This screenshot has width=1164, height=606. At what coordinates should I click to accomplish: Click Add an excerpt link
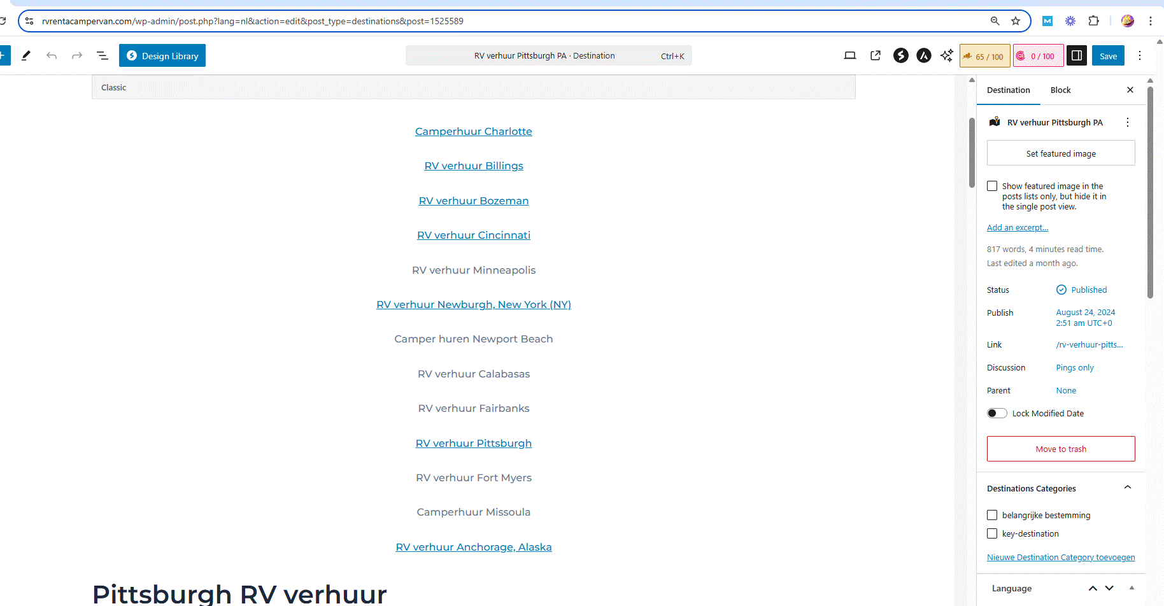click(x=1018, y=227)
